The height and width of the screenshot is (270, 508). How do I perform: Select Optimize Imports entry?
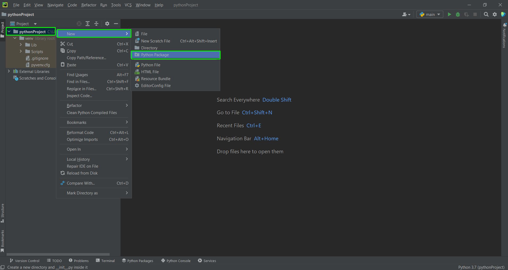tap(94, 140)
